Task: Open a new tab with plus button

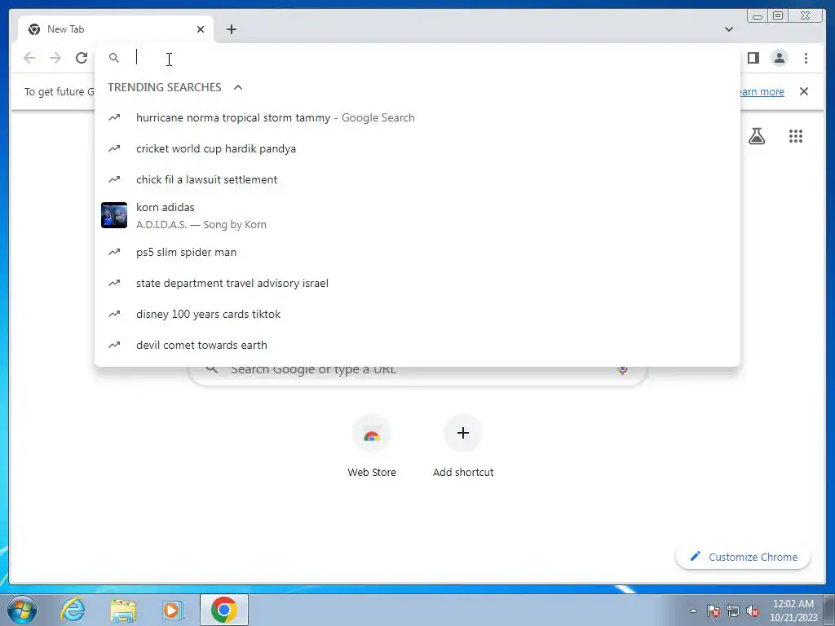Action: pos(231,29)
